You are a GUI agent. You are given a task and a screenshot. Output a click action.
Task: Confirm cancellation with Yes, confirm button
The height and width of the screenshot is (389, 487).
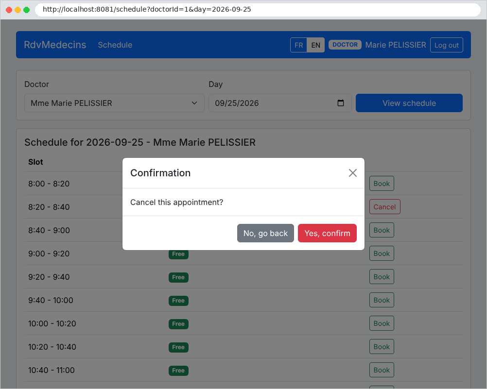tap(327, 233)
